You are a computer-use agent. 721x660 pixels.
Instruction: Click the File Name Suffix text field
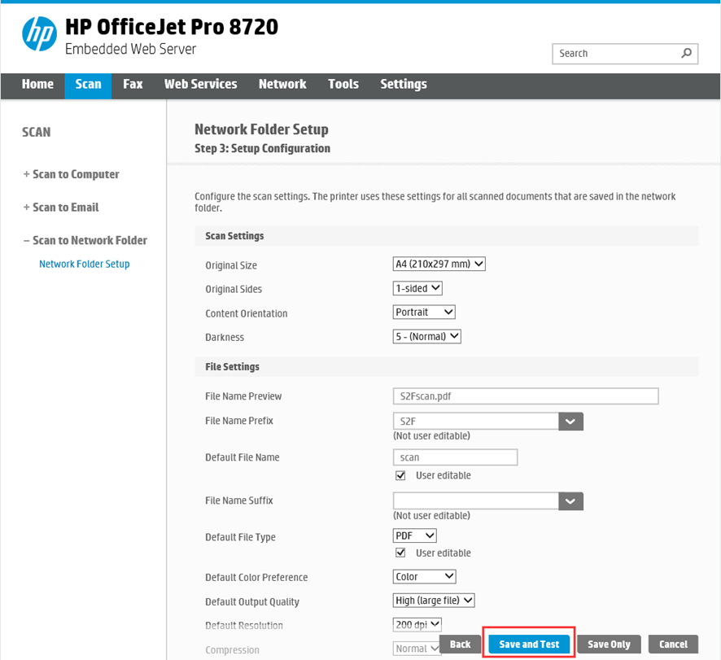[x=476, y=500]
